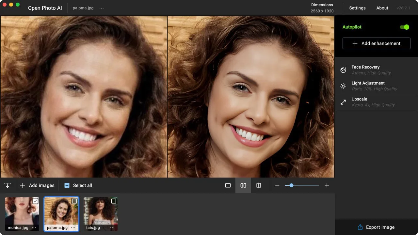Click the v26.2.1 version label

pos(403,8)
